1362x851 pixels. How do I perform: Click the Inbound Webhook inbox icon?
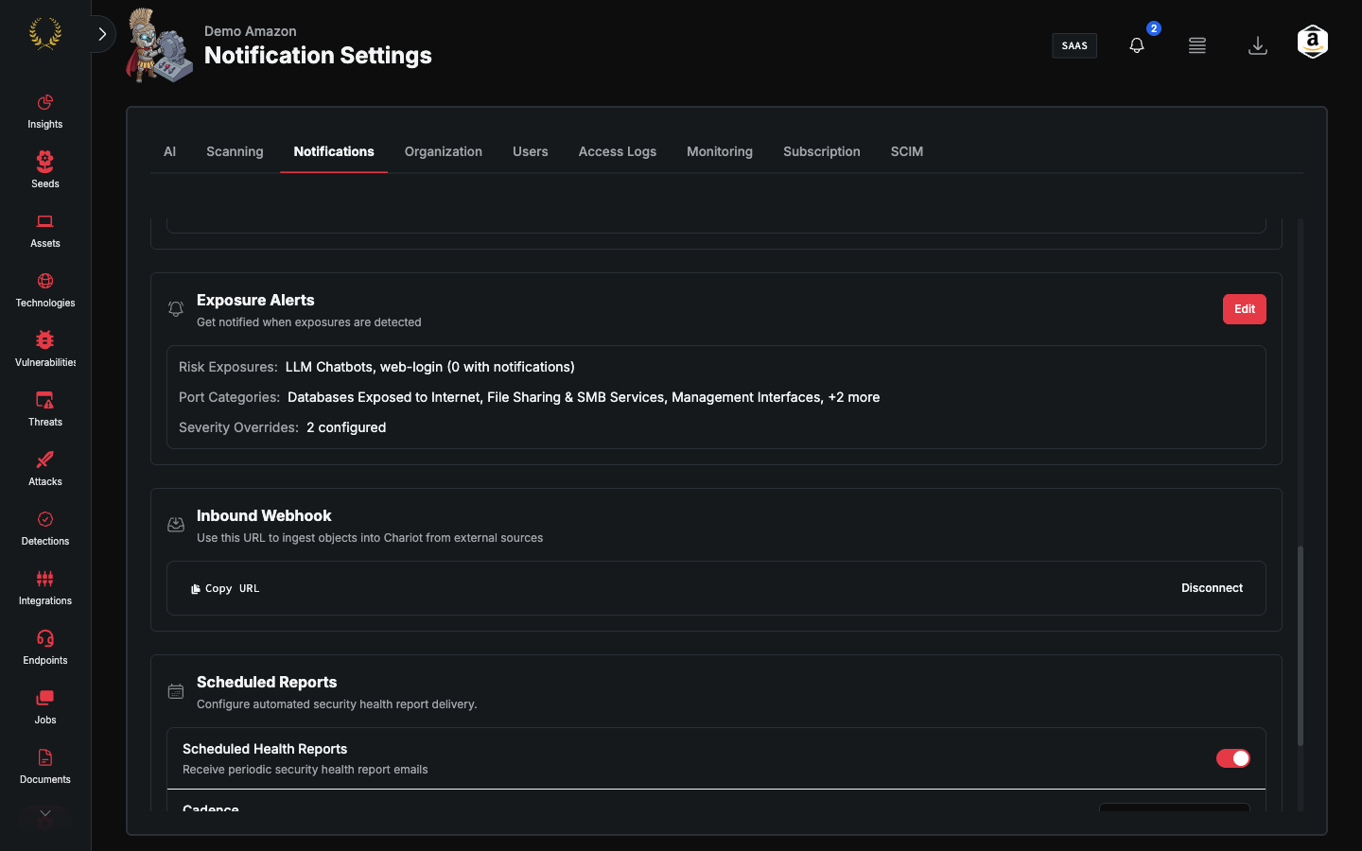[176, 525]
